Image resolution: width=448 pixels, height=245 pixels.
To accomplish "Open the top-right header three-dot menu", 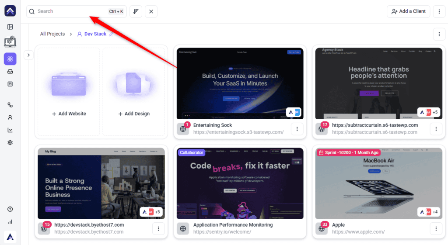I will pos(439,11).
